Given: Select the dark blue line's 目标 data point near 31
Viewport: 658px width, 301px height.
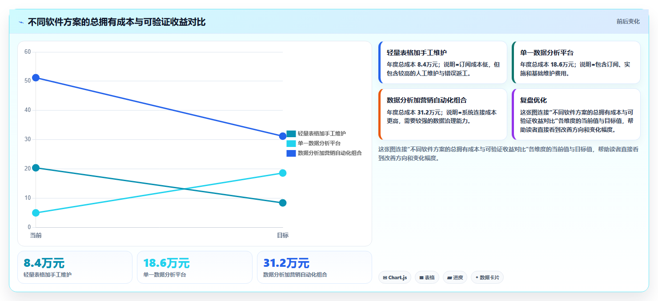Looking at the screenshot, I should (283, 136).
